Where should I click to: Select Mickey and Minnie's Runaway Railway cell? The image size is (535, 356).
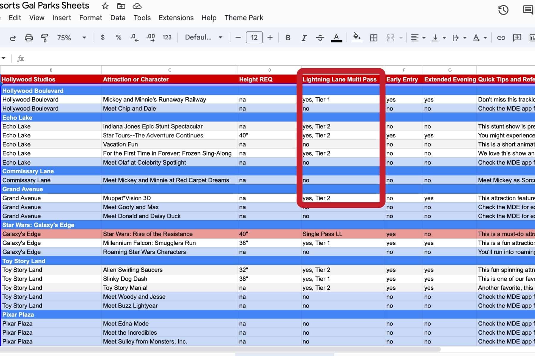coord(170,99)
